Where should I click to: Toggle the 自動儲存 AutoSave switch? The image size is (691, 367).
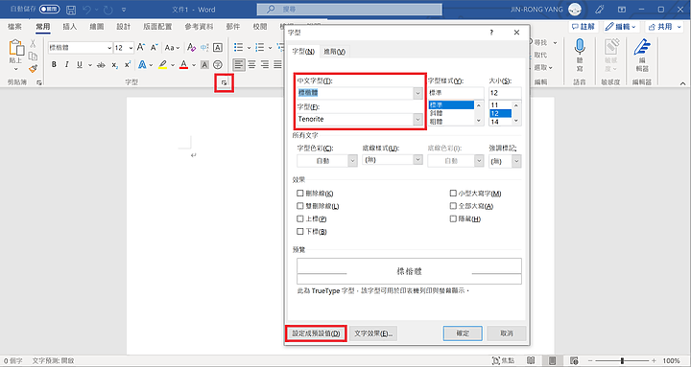(49, 10)
